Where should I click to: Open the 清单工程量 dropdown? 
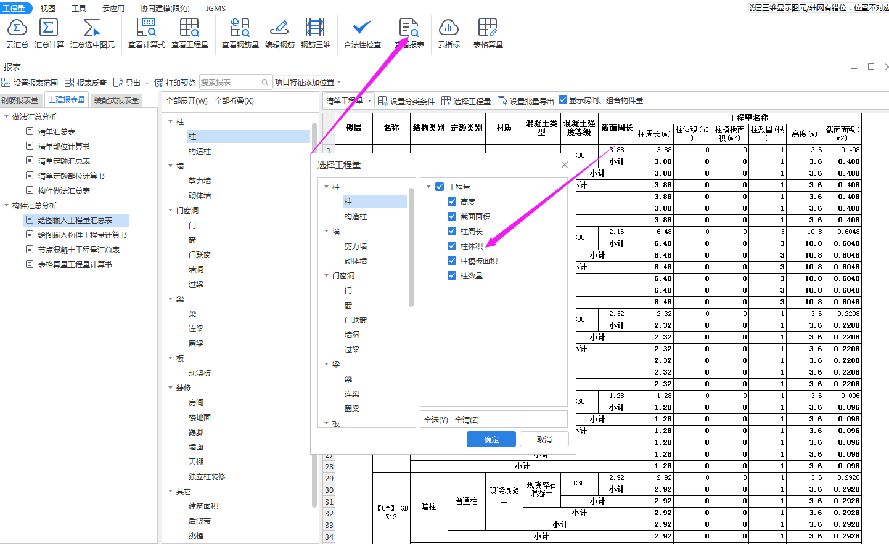click(x=349, y=100)
